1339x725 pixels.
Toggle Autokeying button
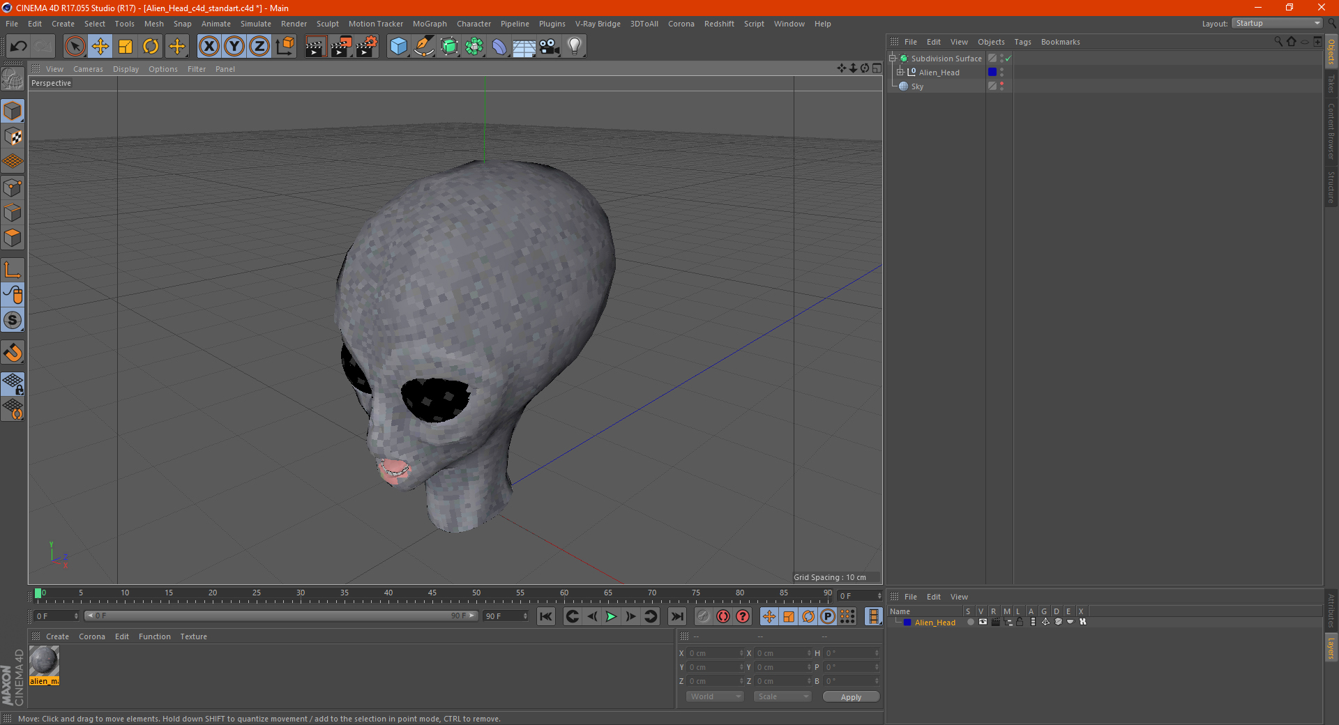click(x=723, y=616)
